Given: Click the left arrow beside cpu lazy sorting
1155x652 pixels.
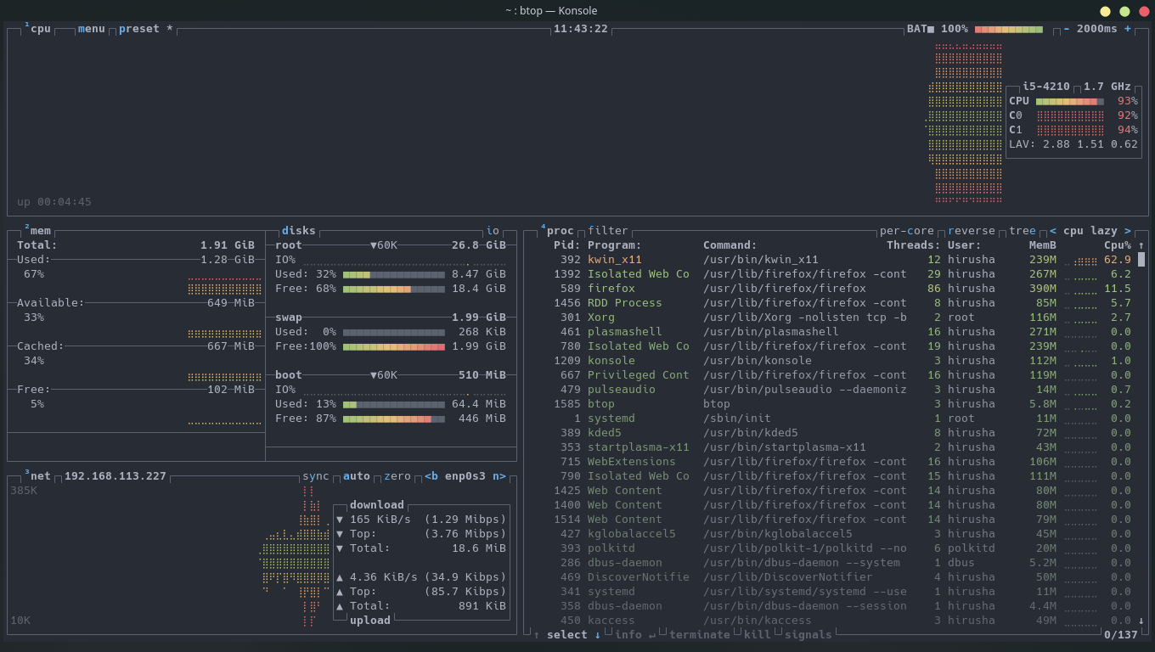Looking at the screenshot, I should pyautogui.click(x=1053, y=231).
